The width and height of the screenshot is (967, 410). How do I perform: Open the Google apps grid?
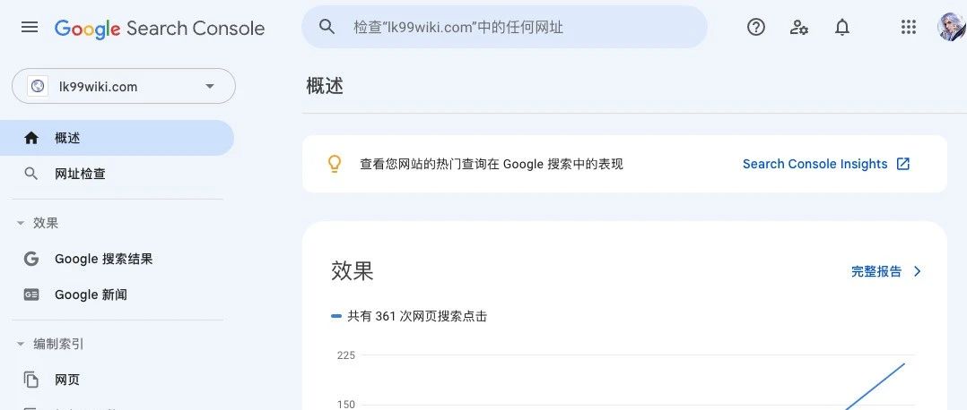click(x=909, y=28)
